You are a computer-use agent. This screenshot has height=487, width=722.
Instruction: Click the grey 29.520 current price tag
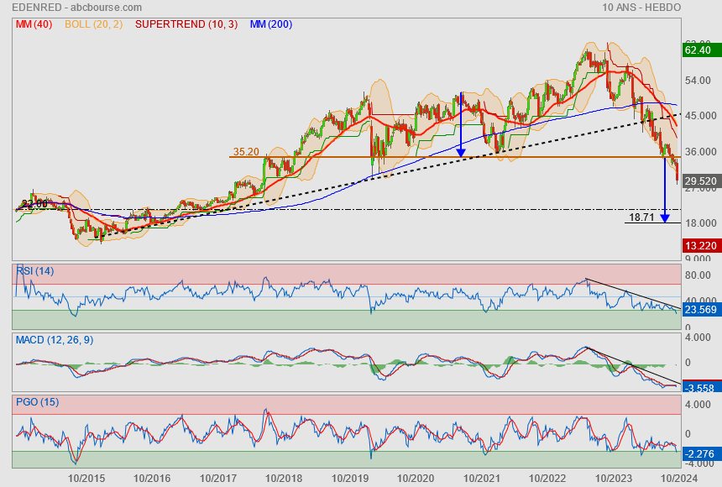coord(700,181)
